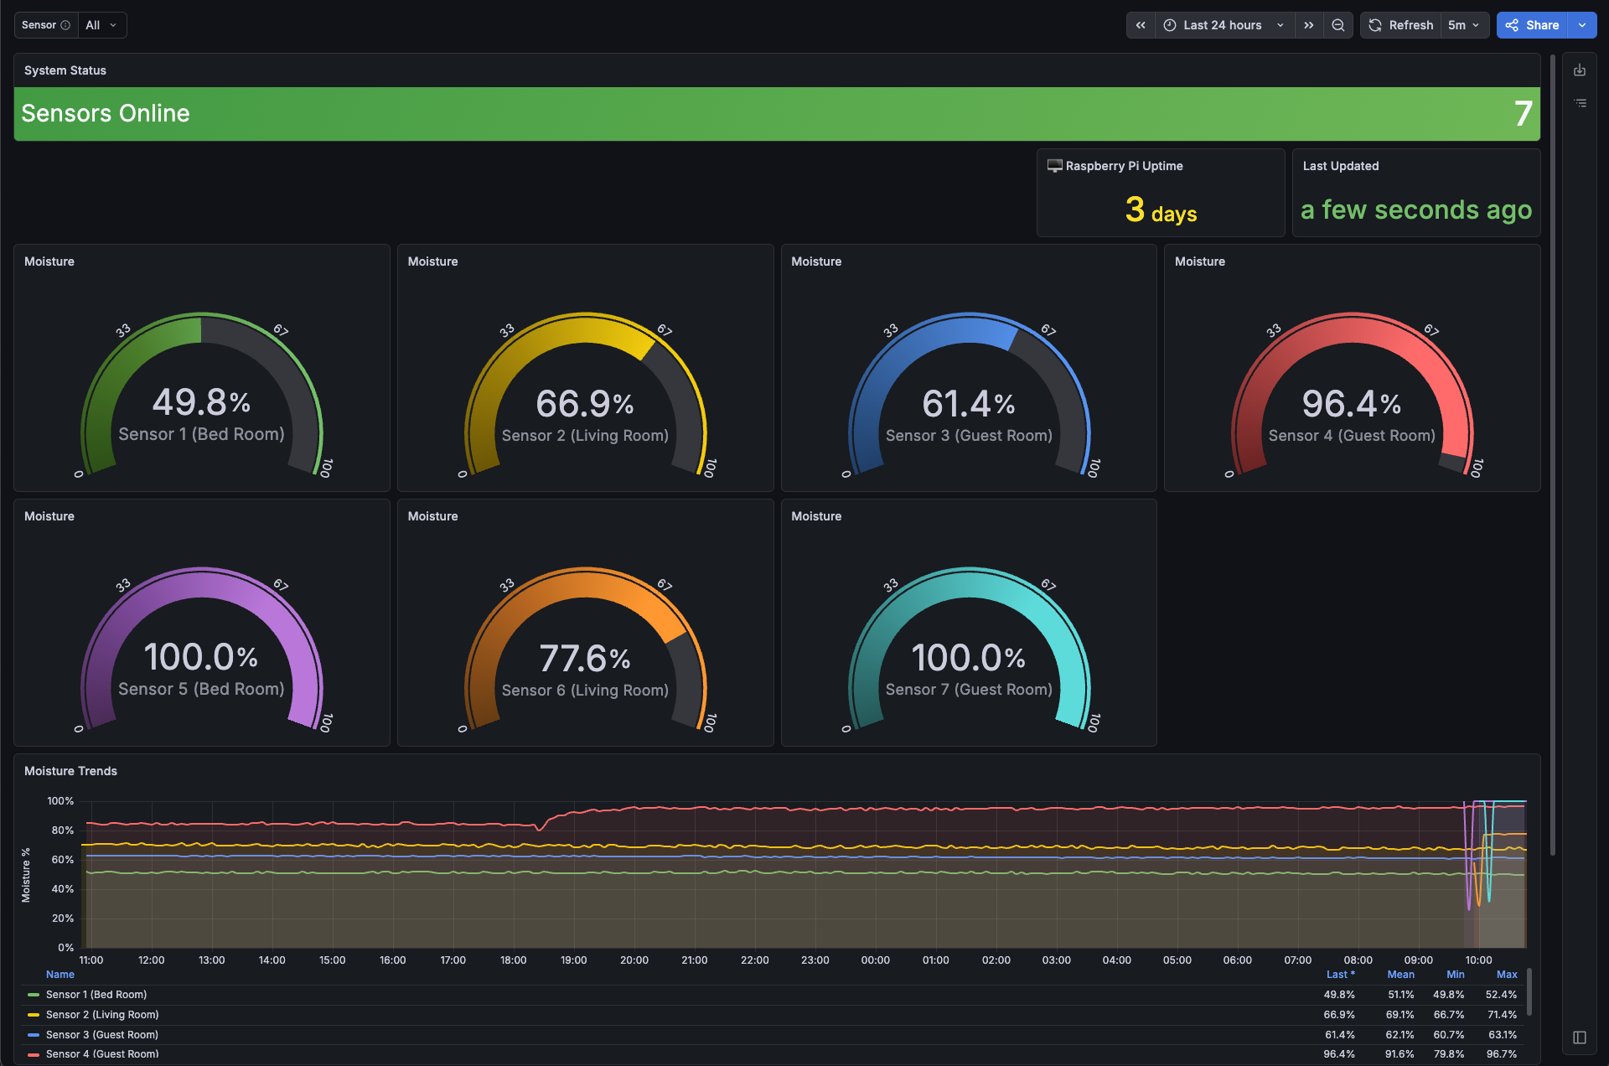Click the Sensor 7 (Guest Room) gauge label

(x=969, y=690)
